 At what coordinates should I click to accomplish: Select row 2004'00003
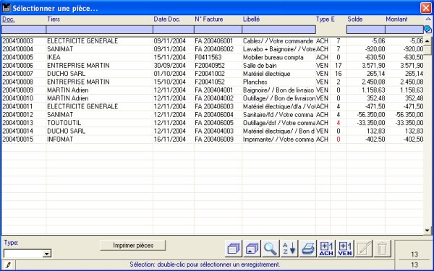click(212, 41)
